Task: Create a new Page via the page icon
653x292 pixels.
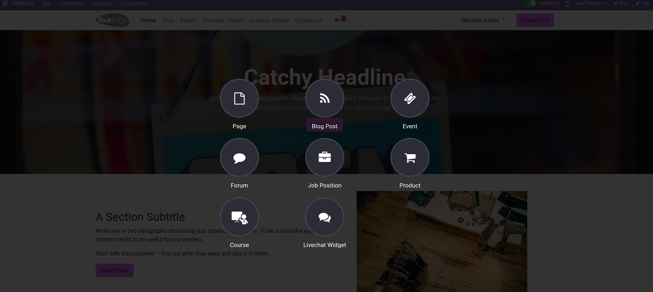Action: click(x=239, y=98)
